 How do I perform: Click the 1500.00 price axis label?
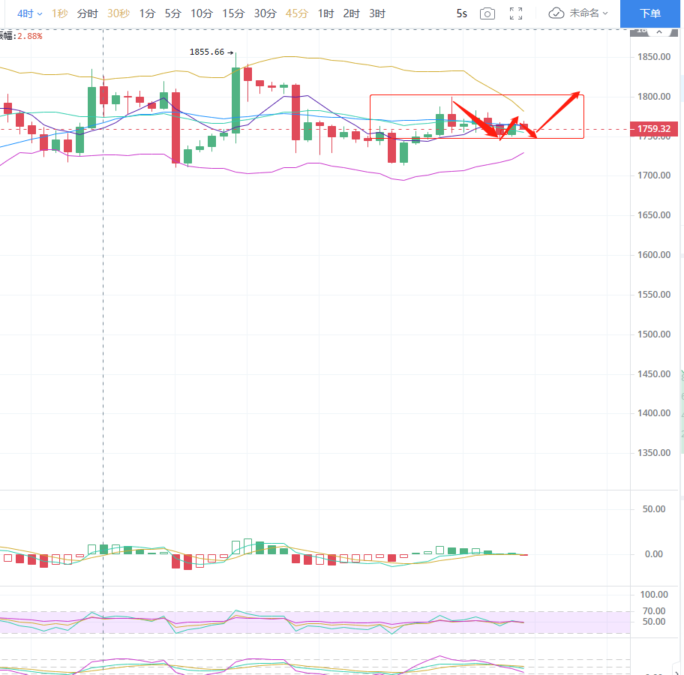(x=654, y=334)
